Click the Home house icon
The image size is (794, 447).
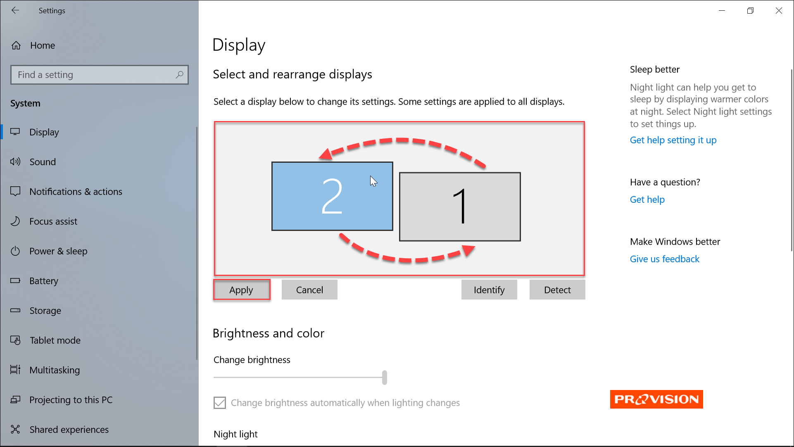coord(16,45)
